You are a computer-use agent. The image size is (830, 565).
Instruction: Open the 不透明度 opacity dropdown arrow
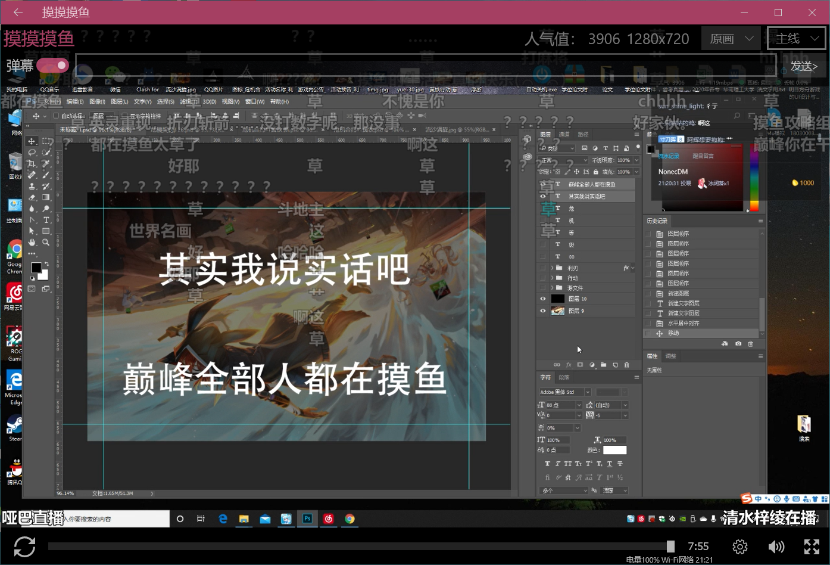click(636, 160)
